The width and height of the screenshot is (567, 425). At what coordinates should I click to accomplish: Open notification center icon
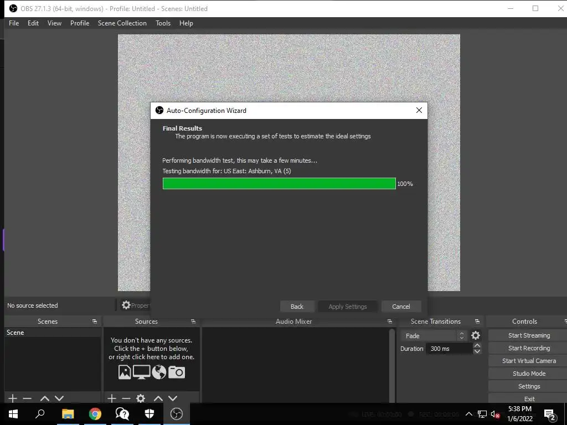(550, 414)
